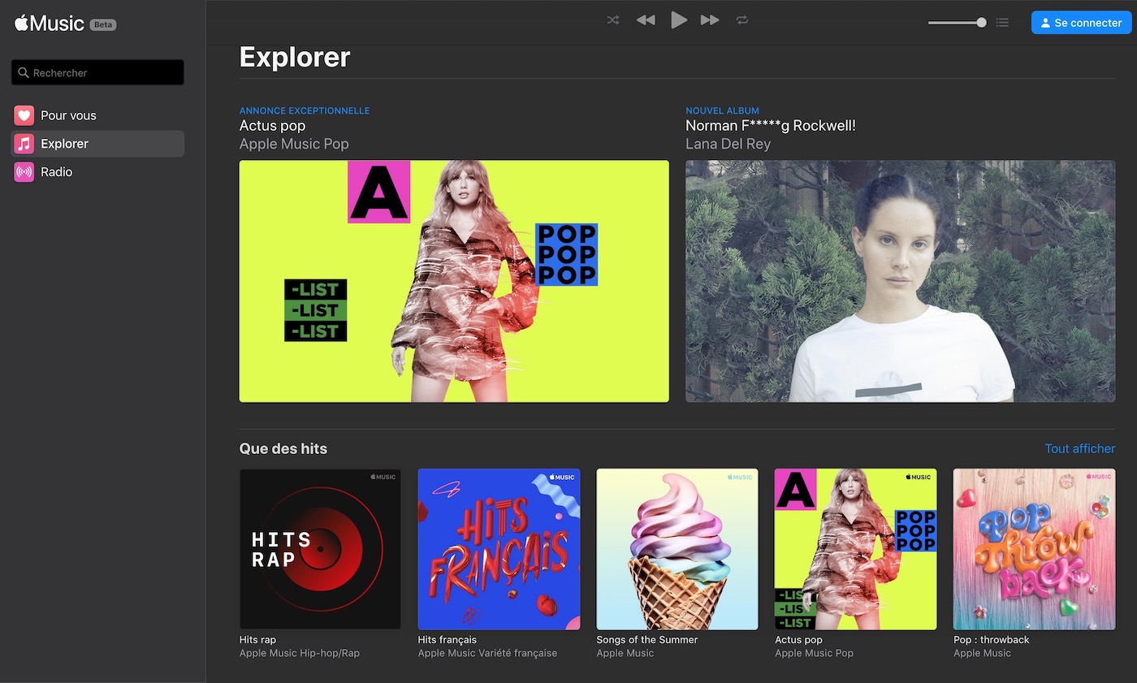Viewport: 1137px width, 683px height.
Task: Open the small Actus pop playlist cover
Action: click(856, 549)
